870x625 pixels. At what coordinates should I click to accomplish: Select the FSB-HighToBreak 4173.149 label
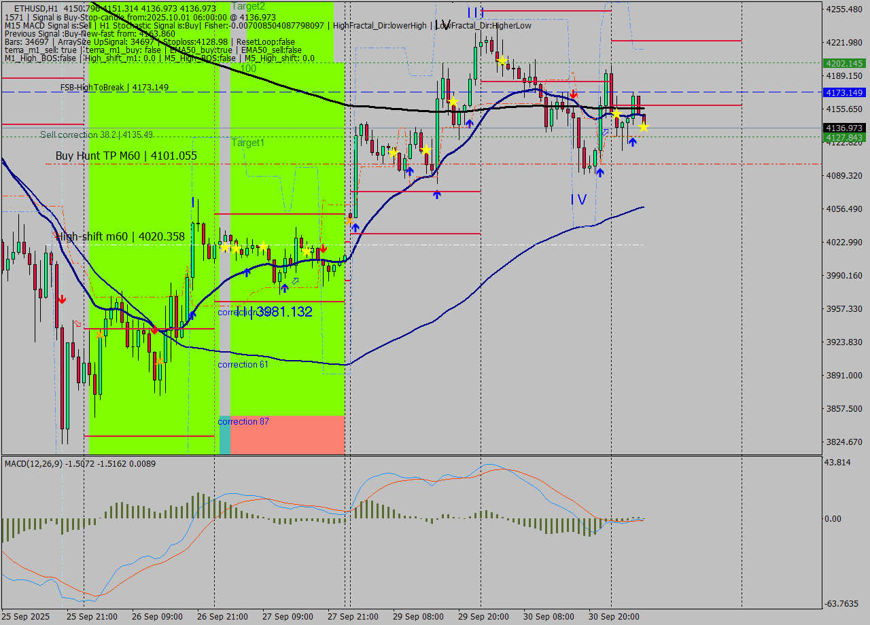pos(114,88)
